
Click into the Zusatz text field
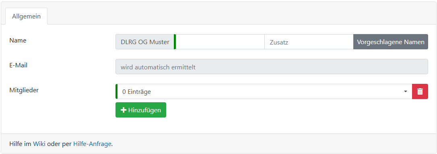[x=309, y=42]
